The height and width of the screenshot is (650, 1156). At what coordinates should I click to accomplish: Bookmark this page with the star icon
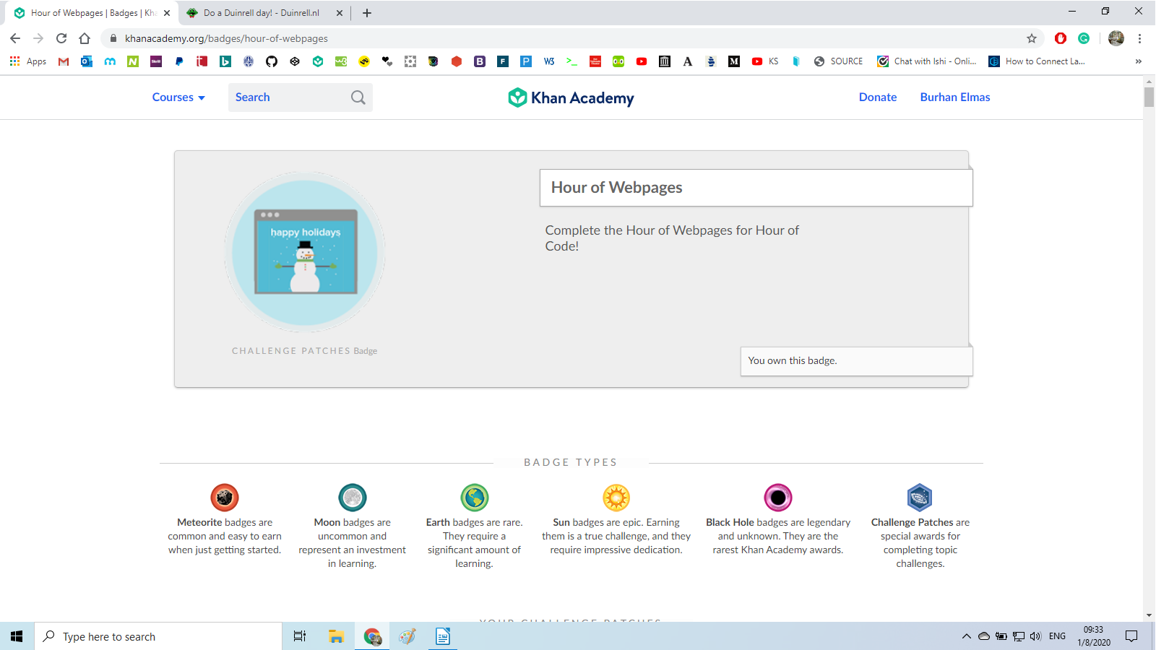point(1032,38)
